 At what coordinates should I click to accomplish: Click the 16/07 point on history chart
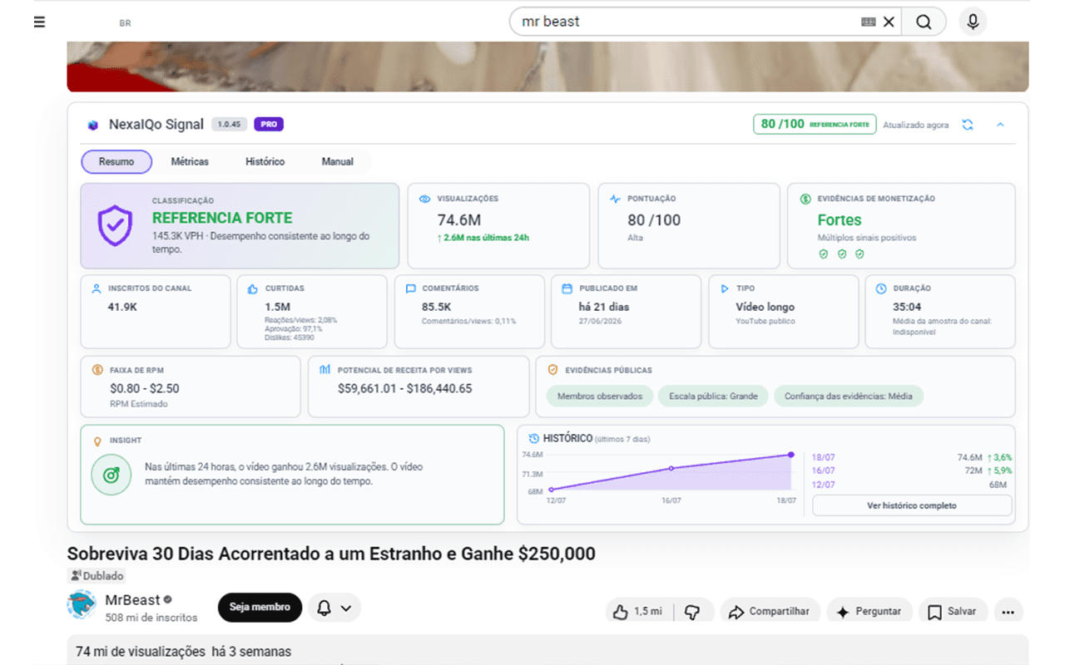[671, 469]
